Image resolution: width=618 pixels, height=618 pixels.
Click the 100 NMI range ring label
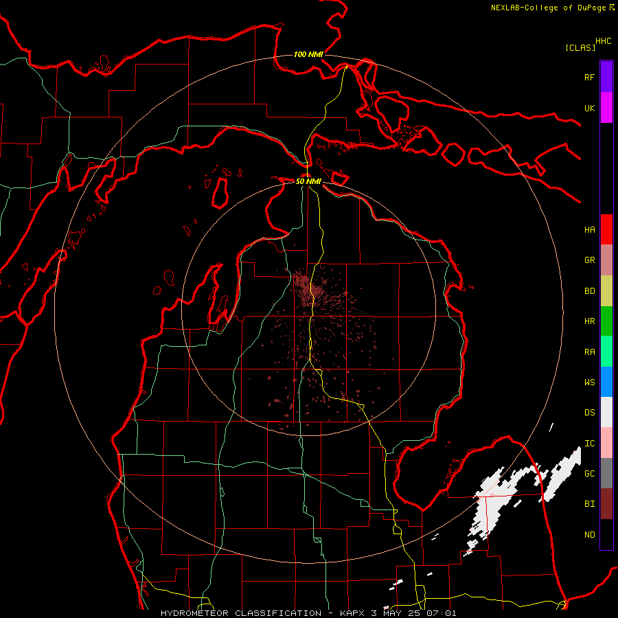click(x=308, y=54)
